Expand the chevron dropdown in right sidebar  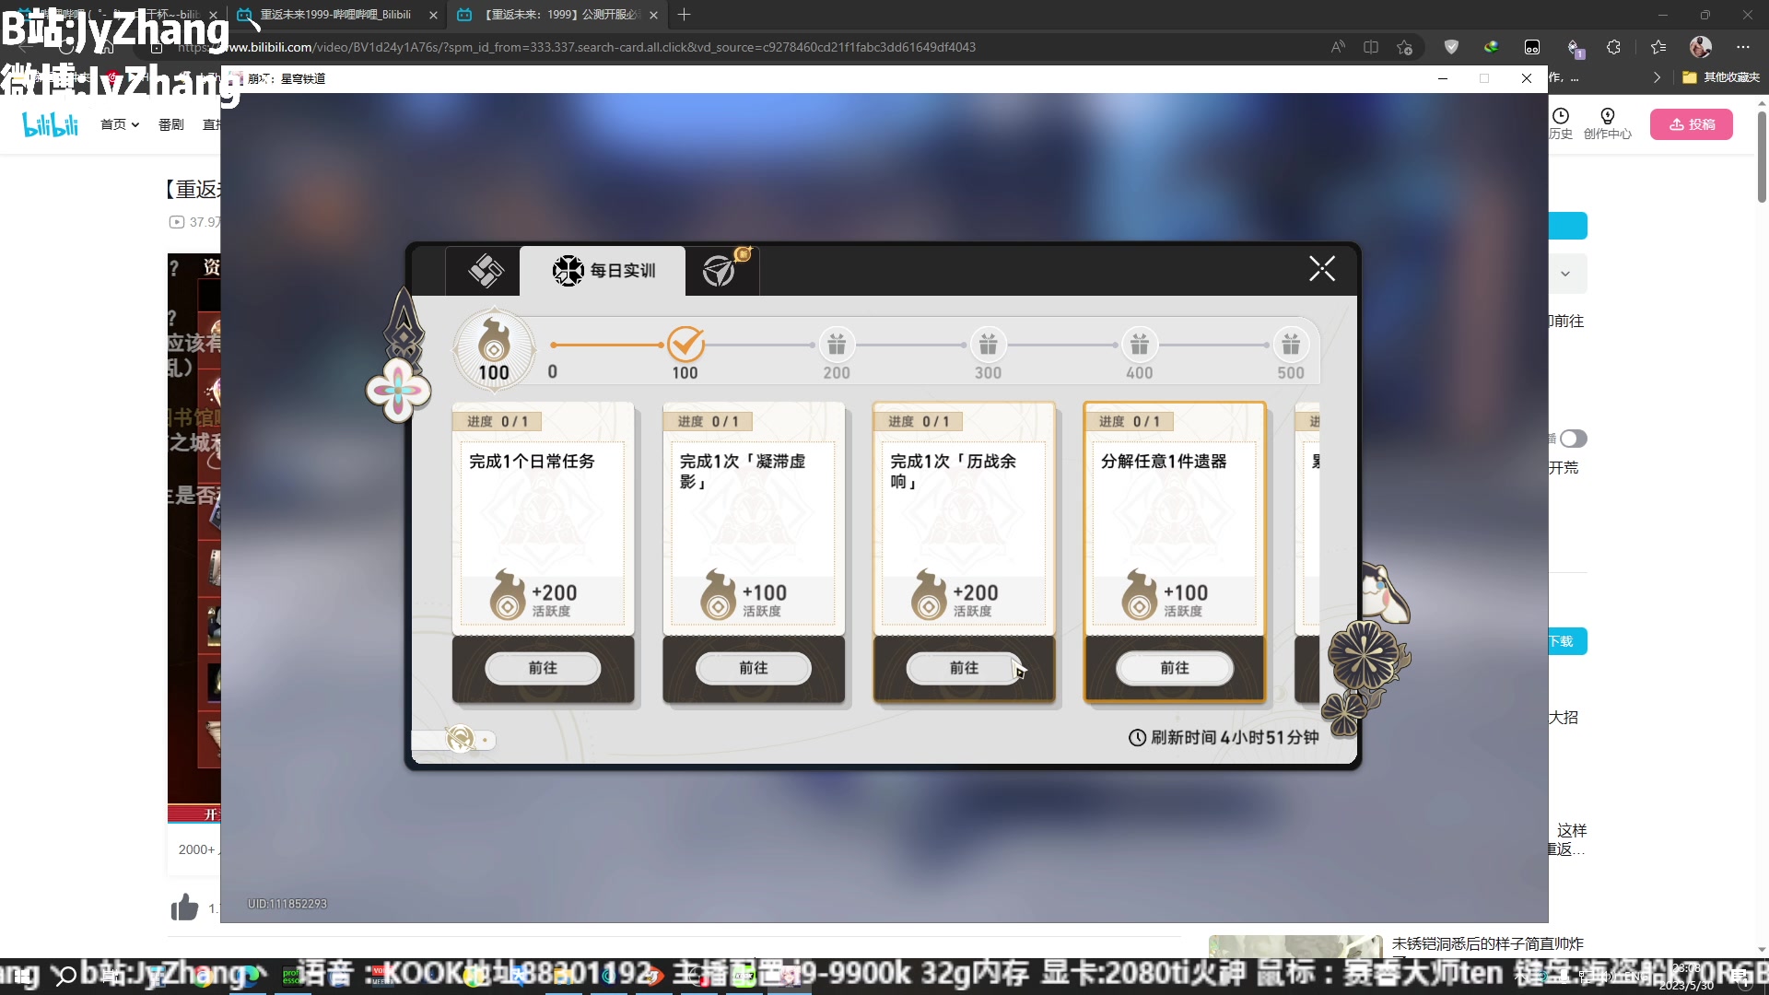pos(1564,274)
